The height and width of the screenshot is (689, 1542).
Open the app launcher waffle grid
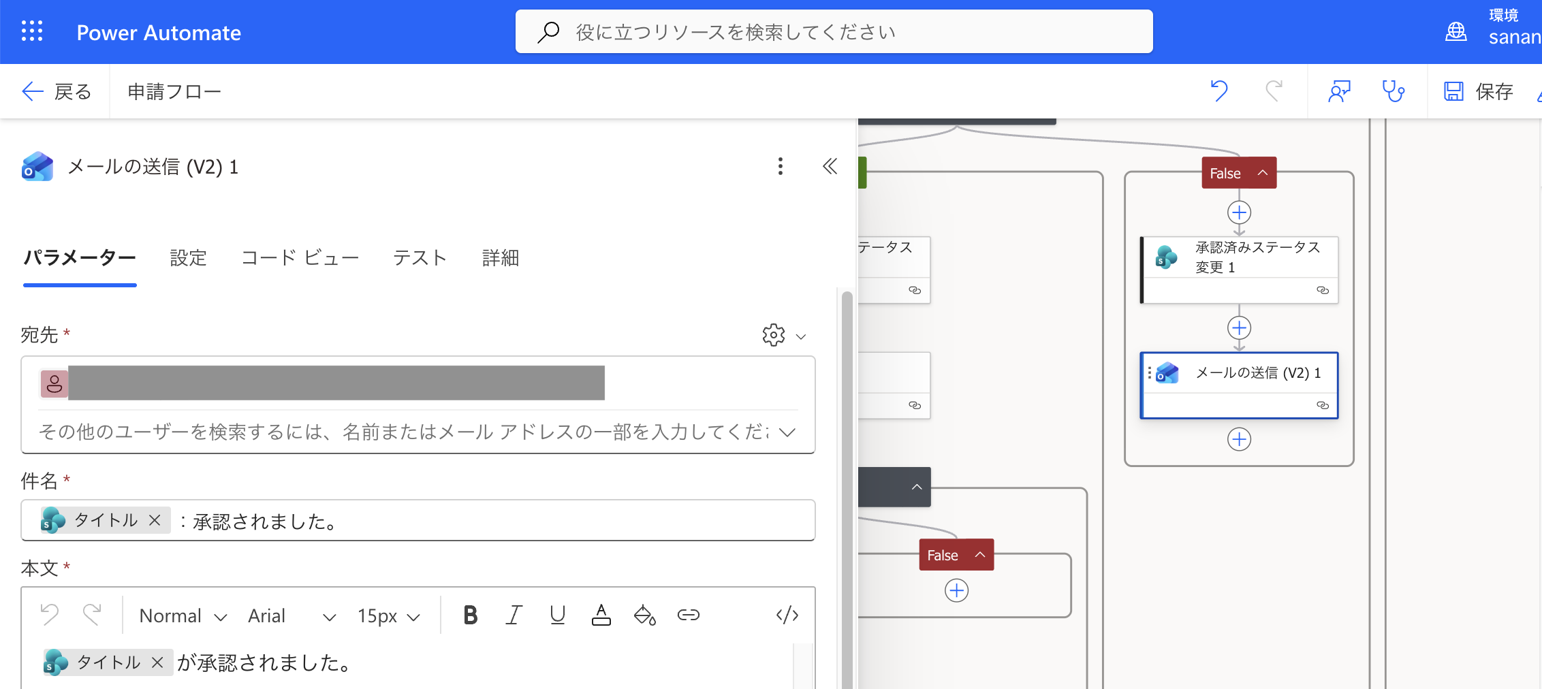tap(32, 31)
